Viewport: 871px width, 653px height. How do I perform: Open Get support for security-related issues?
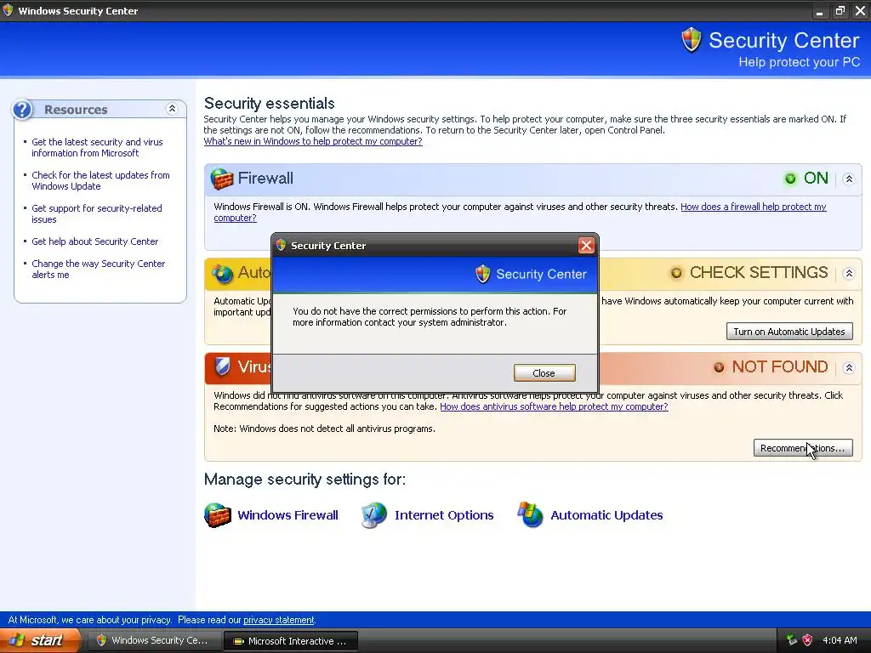[97, 213]
